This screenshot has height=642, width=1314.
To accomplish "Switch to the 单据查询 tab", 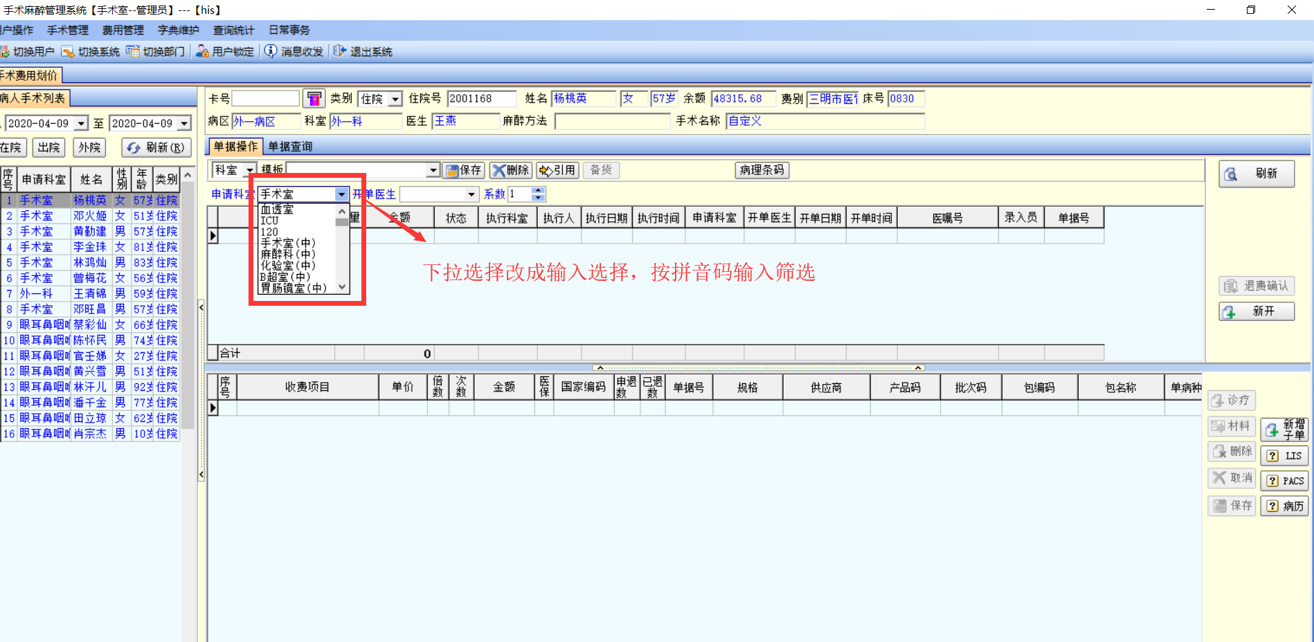I will pos(290,147).
